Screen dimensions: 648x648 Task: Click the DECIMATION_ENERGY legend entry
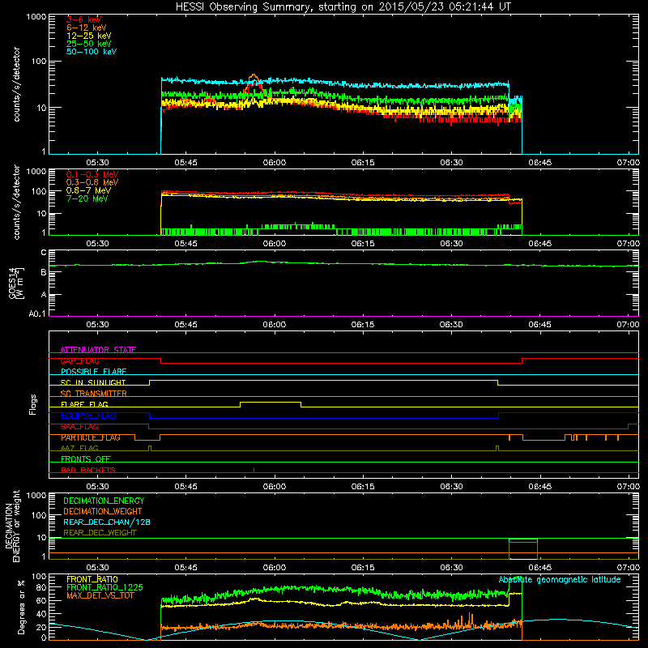coord(104,501)
